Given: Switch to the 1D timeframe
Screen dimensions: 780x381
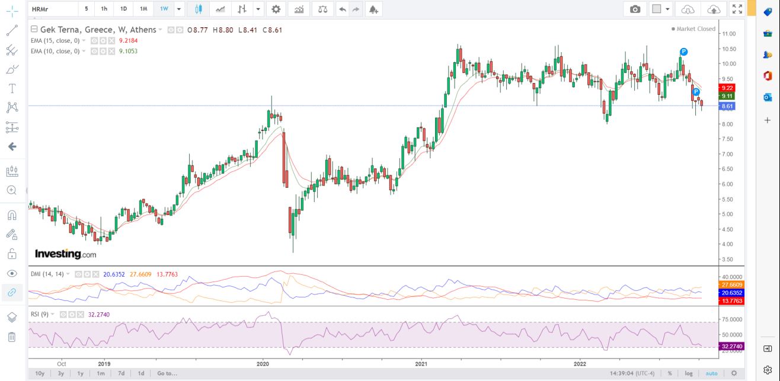Looking at the screenshot, I should [x=123, y=9].
